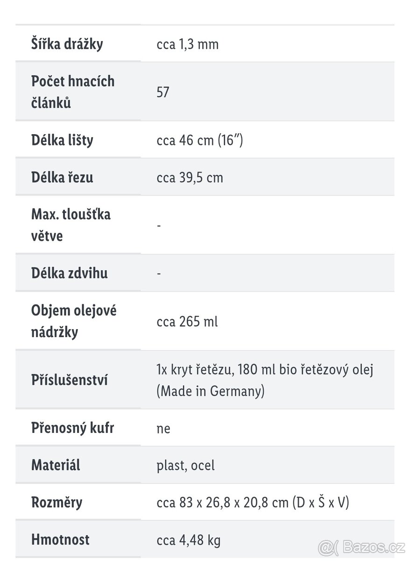Select the Rozměry row label

pos(57,503)
